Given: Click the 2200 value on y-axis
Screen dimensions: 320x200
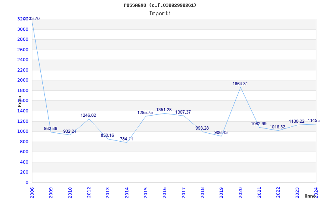Looking at the screenshot, I should (23, 70).
